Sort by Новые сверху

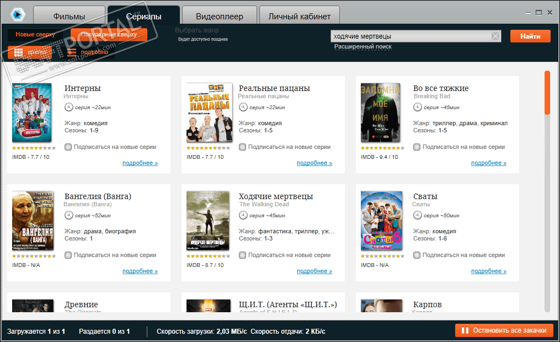[x=35, y=35]
